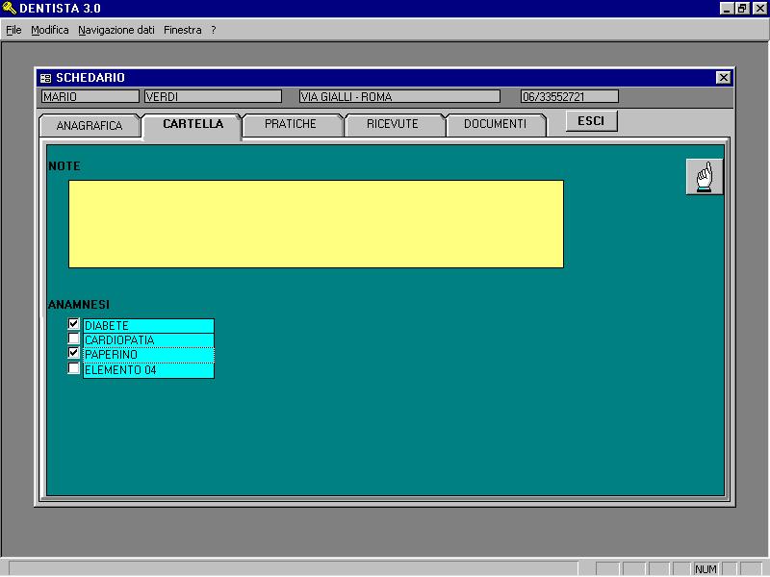Restore the DENTISTA main window
The height and width of the screenshot is (577, 770).
pyautogui.click(x=741, y=8)
